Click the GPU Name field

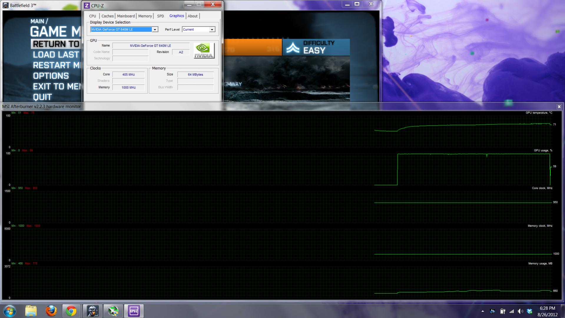point(150,46)
